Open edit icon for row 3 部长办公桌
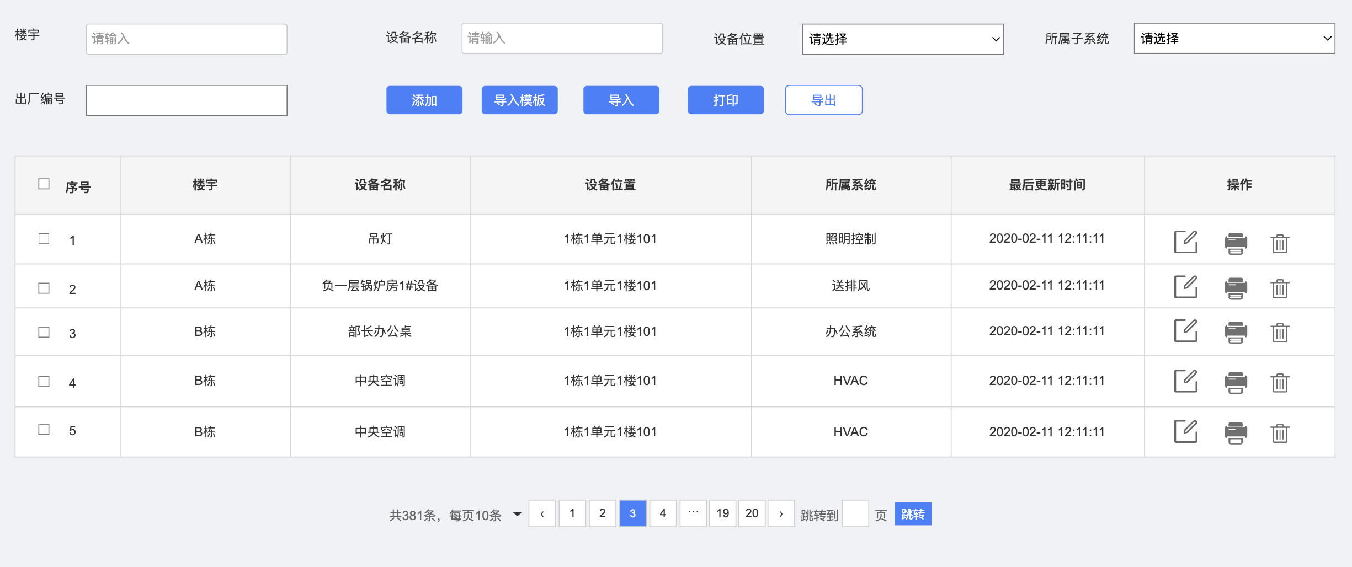This screenshot has width=1352, height=567. tap(1185, 331)
